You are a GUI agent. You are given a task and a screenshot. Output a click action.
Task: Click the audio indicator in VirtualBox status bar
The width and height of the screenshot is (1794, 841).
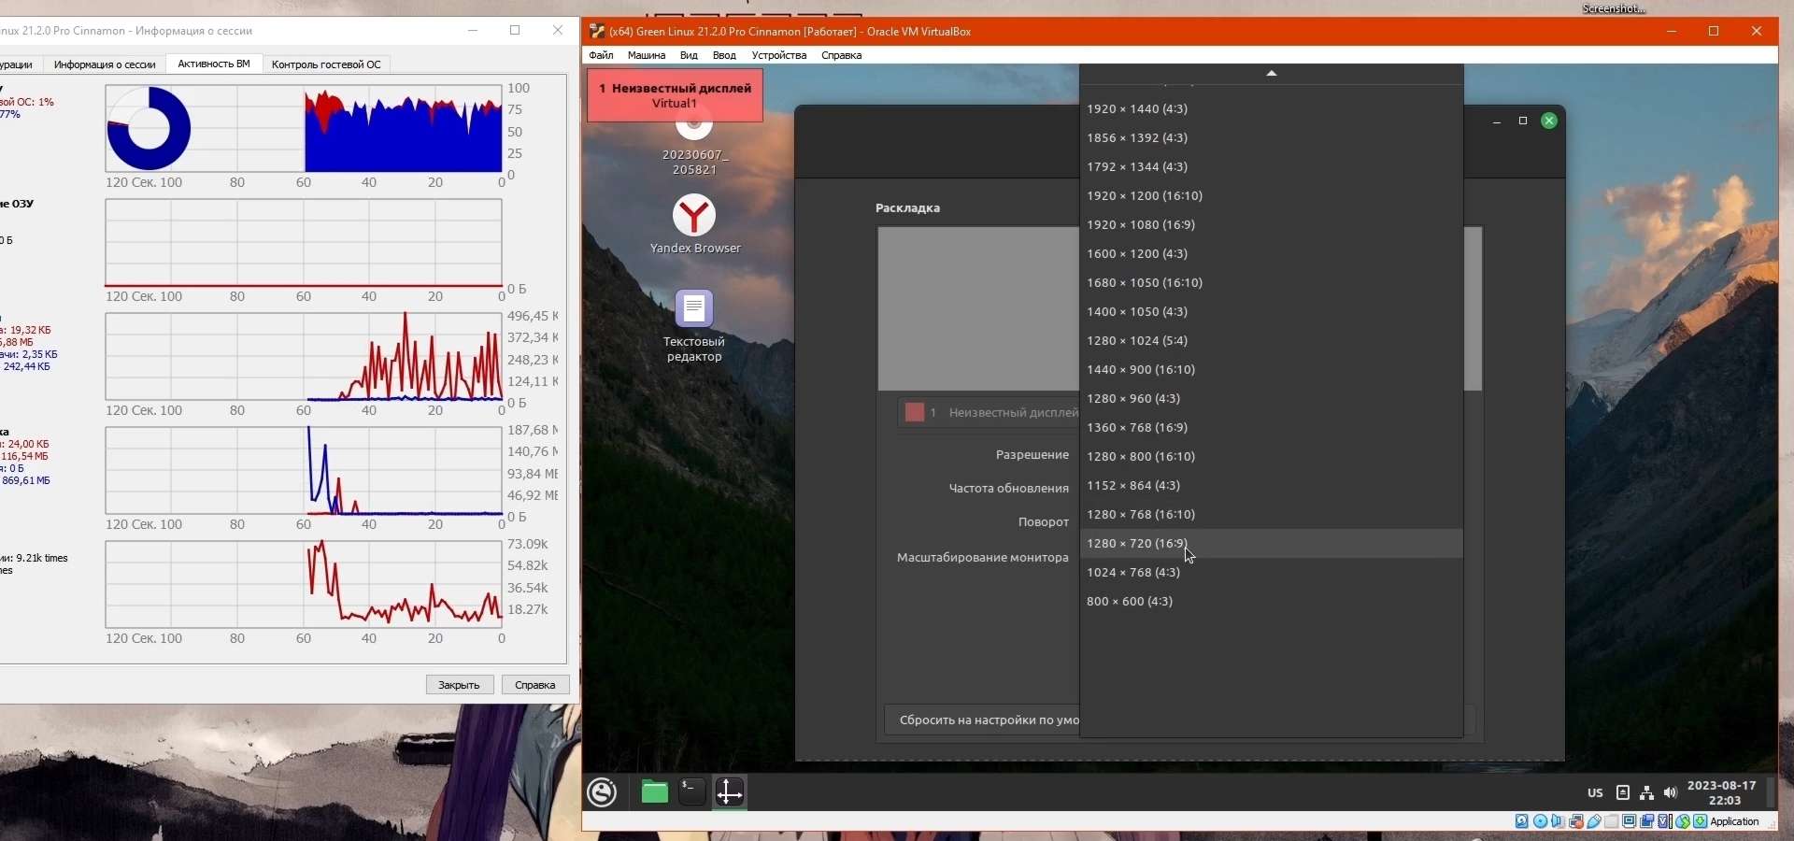coord(1558,821)
